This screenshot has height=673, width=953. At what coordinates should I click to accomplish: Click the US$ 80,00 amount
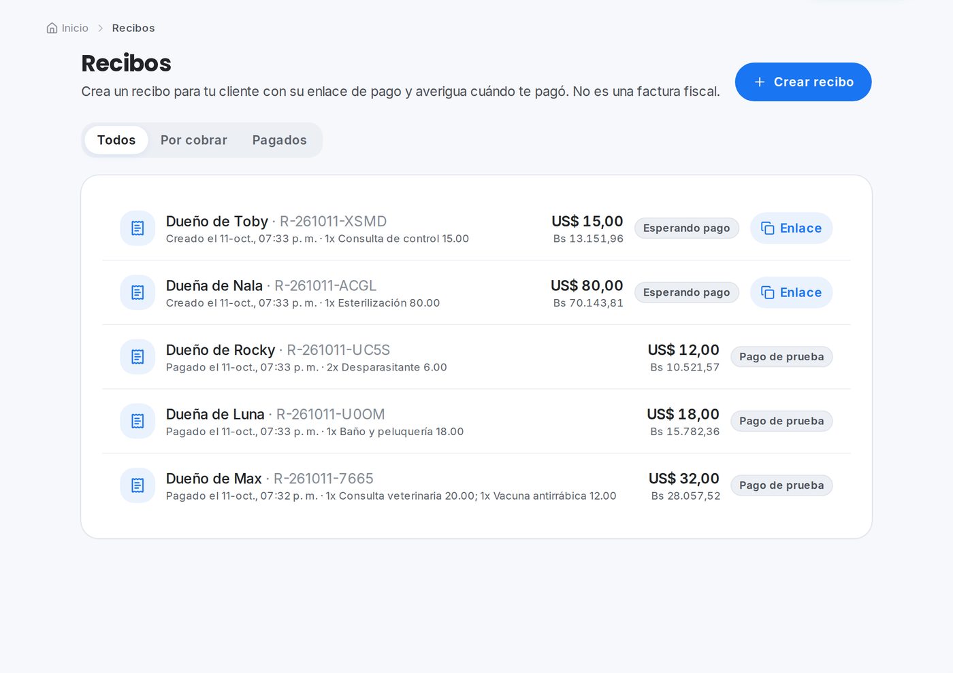(587, 286)
